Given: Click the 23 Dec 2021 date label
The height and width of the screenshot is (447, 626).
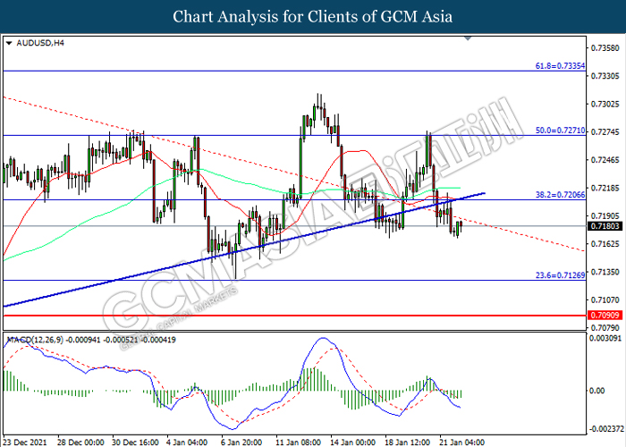Looking at the screenshot, I should tap(25, 443).
